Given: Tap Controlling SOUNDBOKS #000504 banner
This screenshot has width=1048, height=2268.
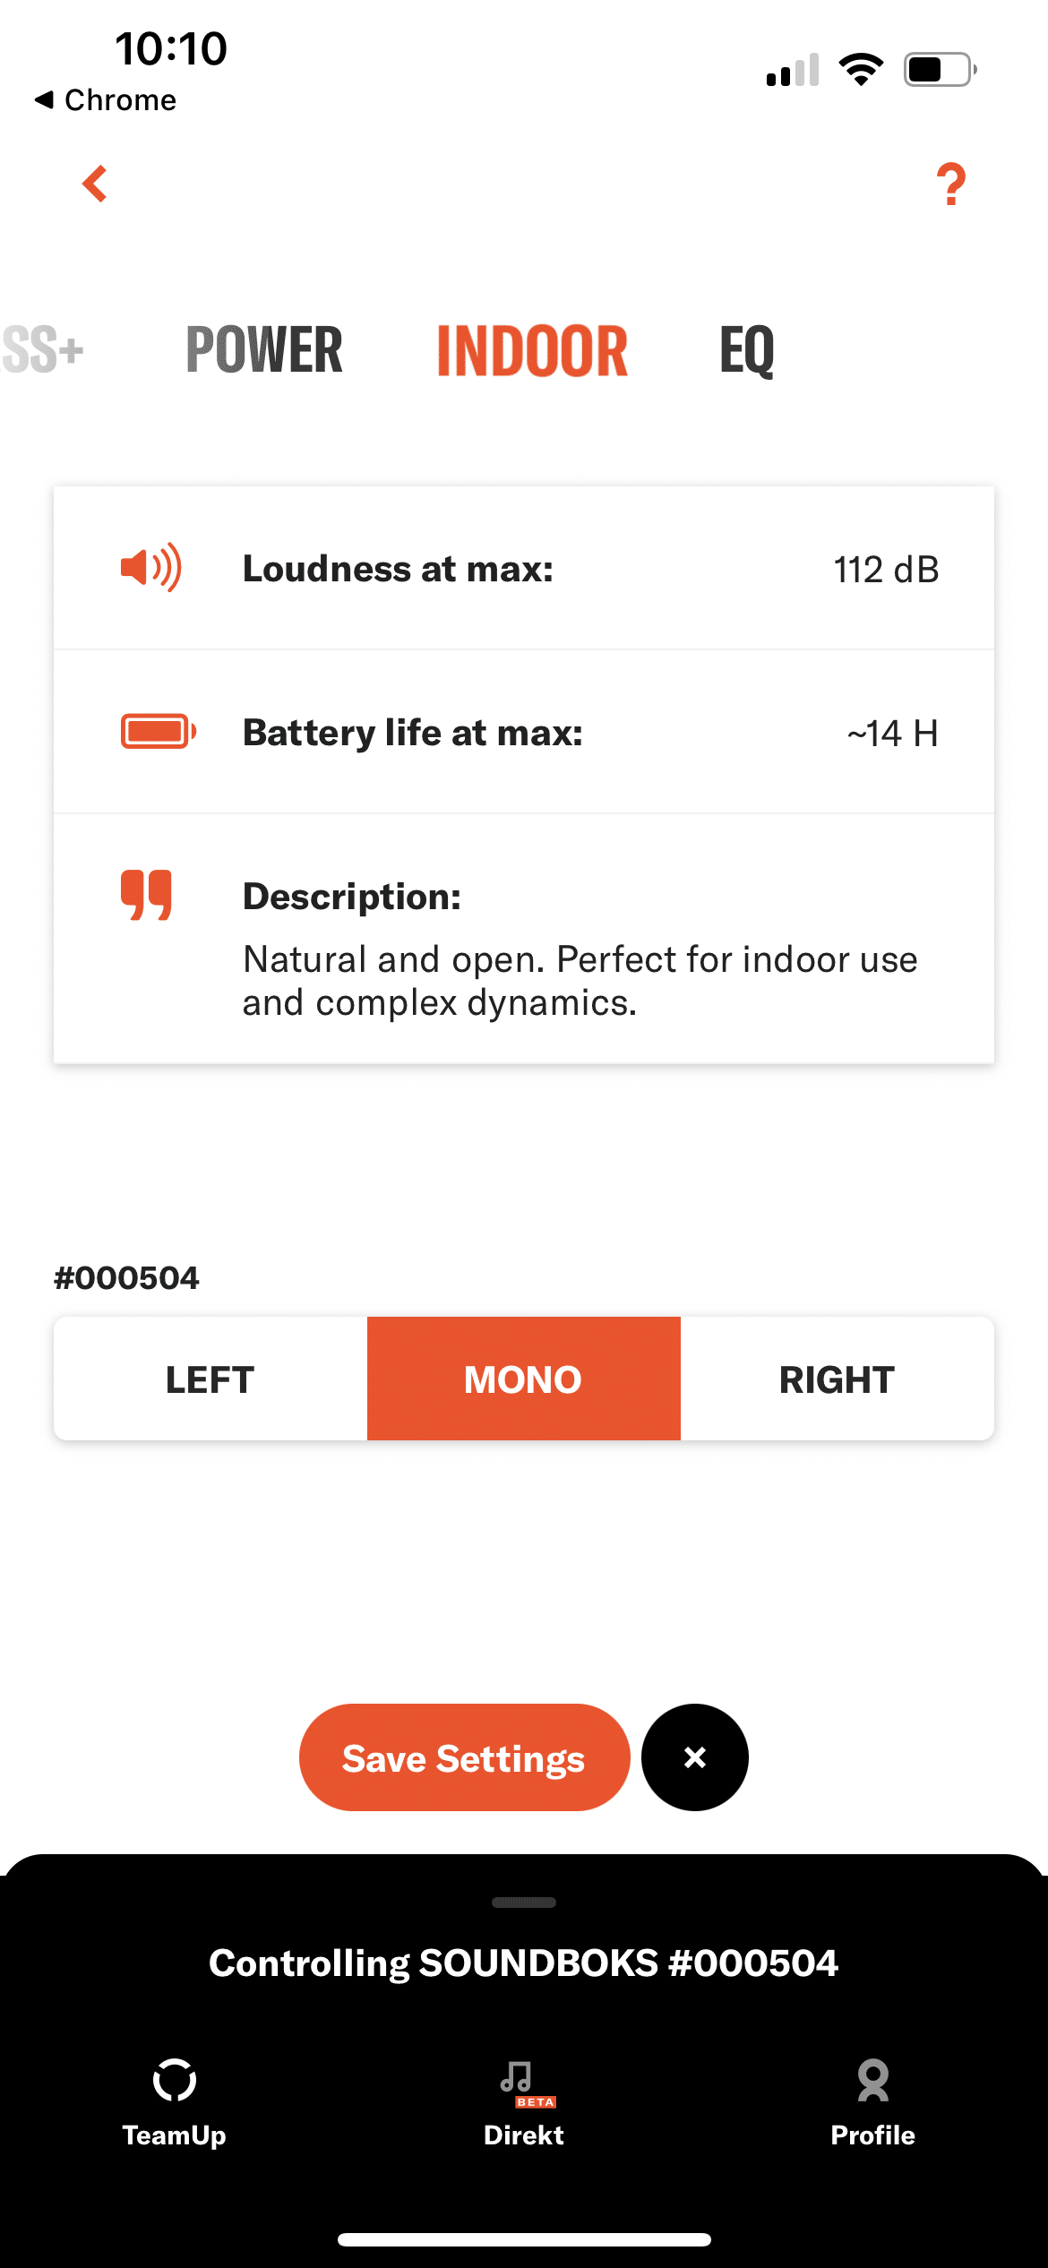Looking at the screenshot, I should [x=524, y=1963].
